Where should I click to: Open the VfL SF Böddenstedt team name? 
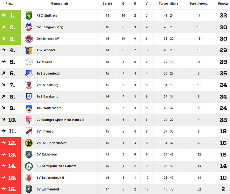coord(51,143)
